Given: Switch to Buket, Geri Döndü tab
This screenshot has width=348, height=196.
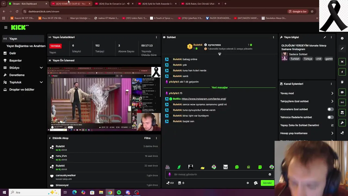Looking at the screenshot, I should [x=200, y=4].
